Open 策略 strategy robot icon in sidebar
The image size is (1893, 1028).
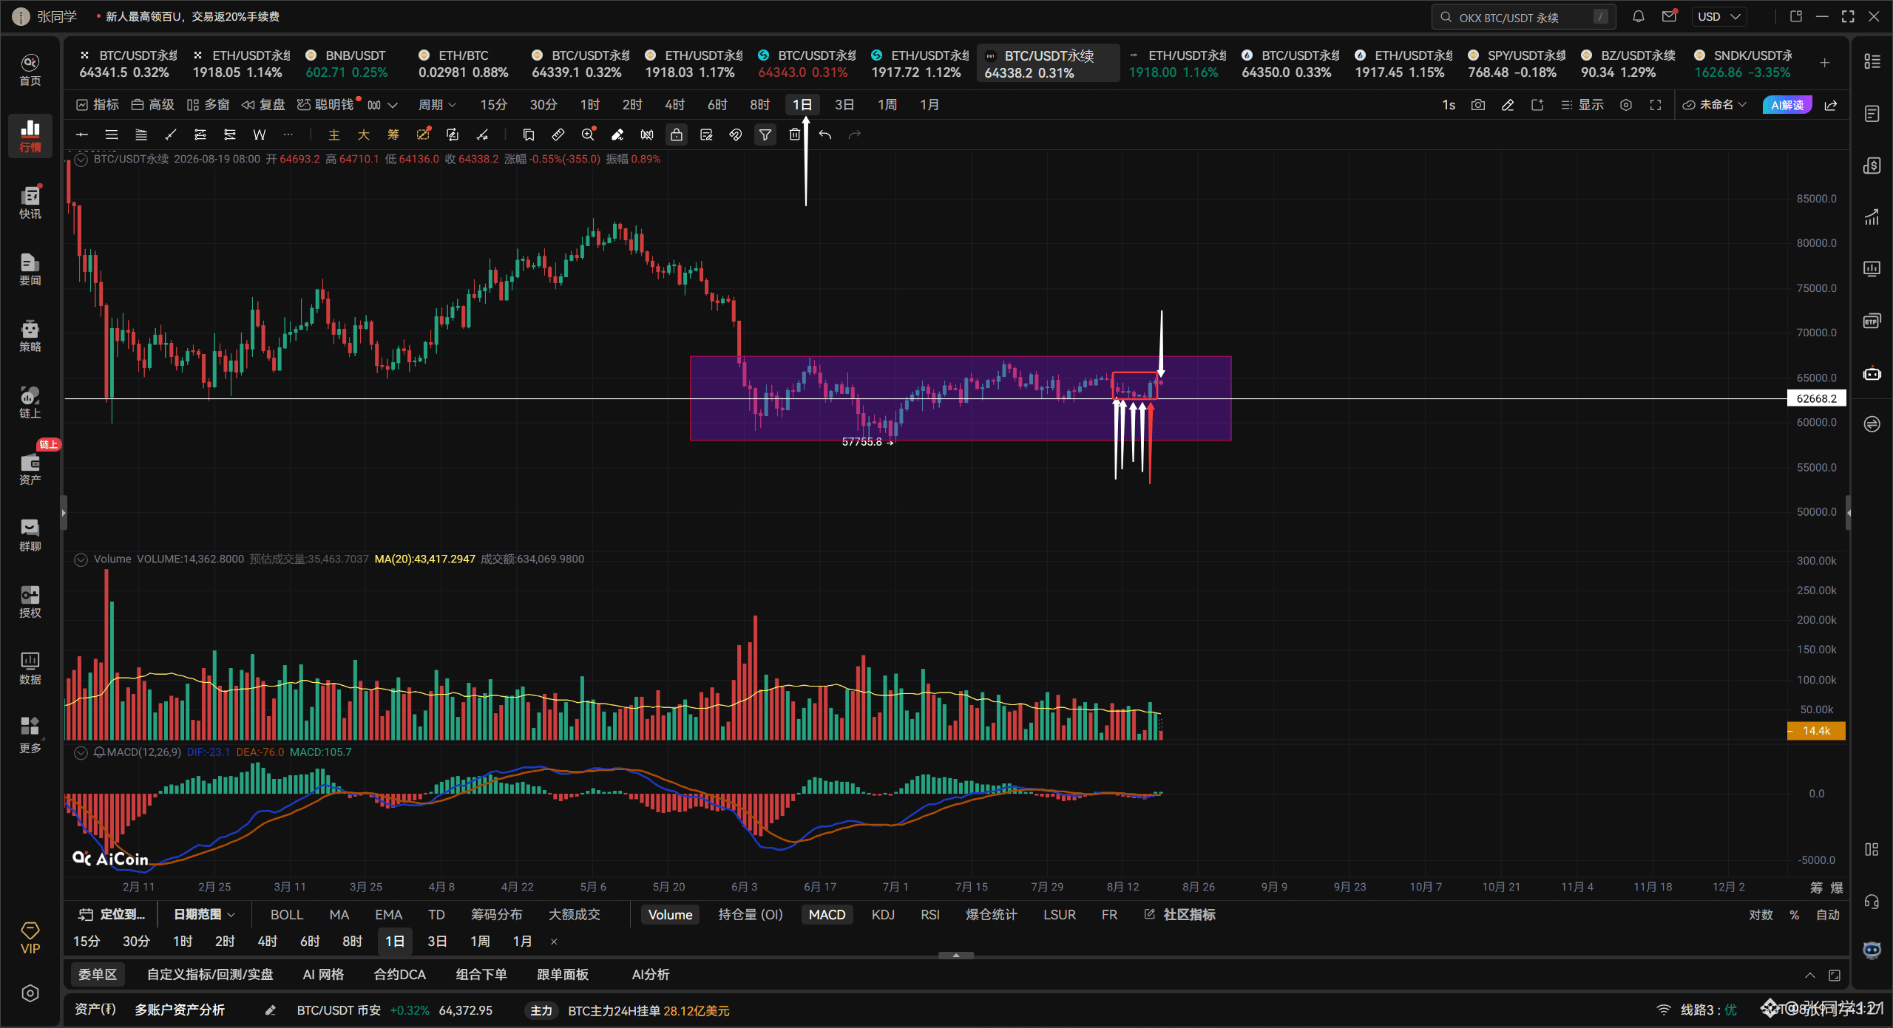pyautogui.click(x=30, y=336)
